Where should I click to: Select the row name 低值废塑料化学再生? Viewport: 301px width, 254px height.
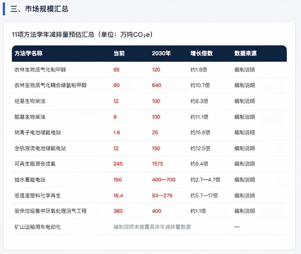38,196
